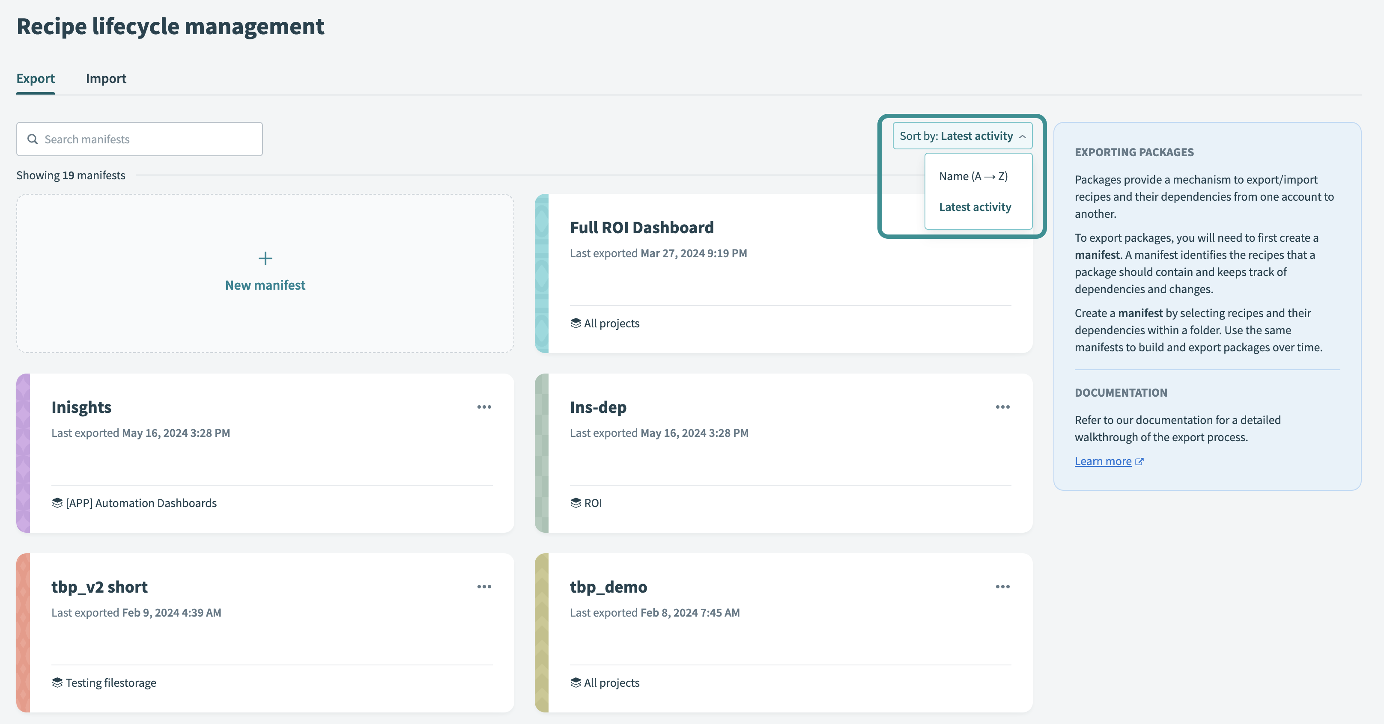Choose Name (A → Z) sort option
Image resolution: width=1384 pixels, height=724 pixels.
[x=973, y=176]
